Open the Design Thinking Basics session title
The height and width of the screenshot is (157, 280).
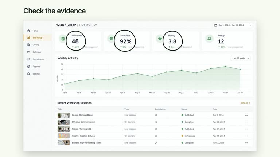click(82, 115)
